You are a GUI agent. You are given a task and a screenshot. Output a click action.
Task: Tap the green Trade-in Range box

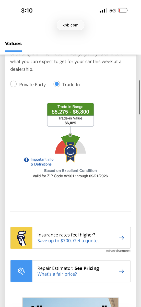tap(70, 109)
